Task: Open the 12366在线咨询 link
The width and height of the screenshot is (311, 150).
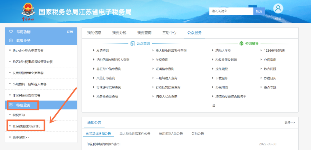Action: (x=274, y=51)
